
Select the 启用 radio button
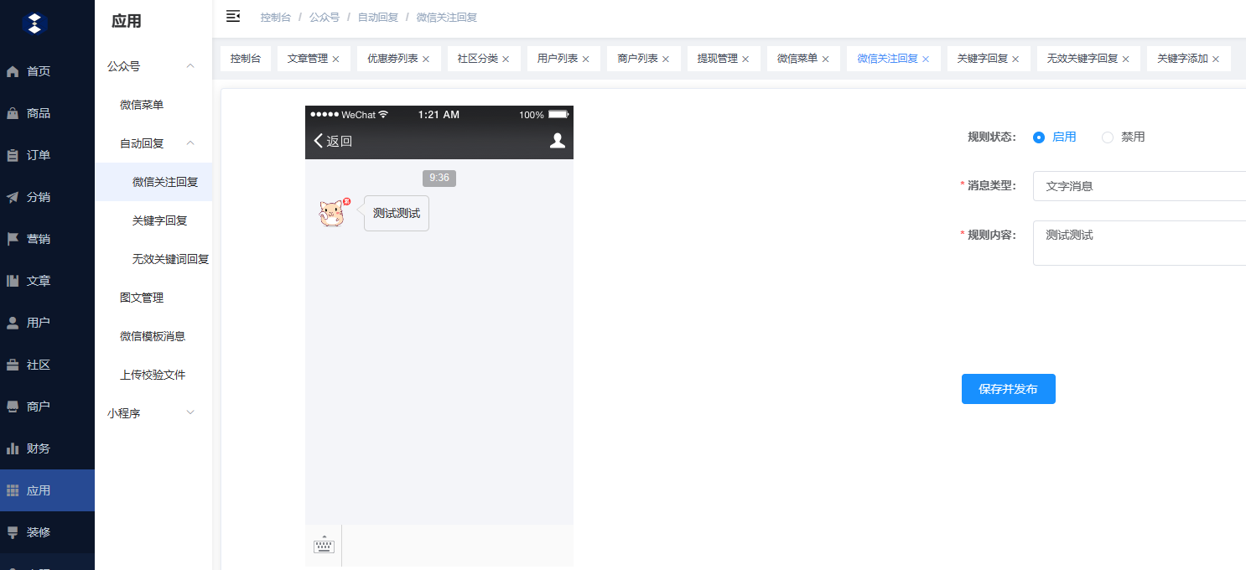tap(1039, 137)
